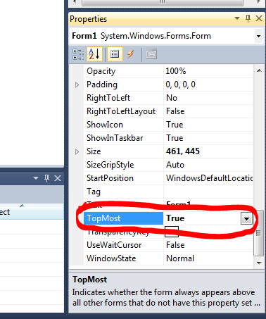Edit the Padding 0, 0, 0, 0 value
This screenshot has width=266, height=319.
tap(208, 85)
